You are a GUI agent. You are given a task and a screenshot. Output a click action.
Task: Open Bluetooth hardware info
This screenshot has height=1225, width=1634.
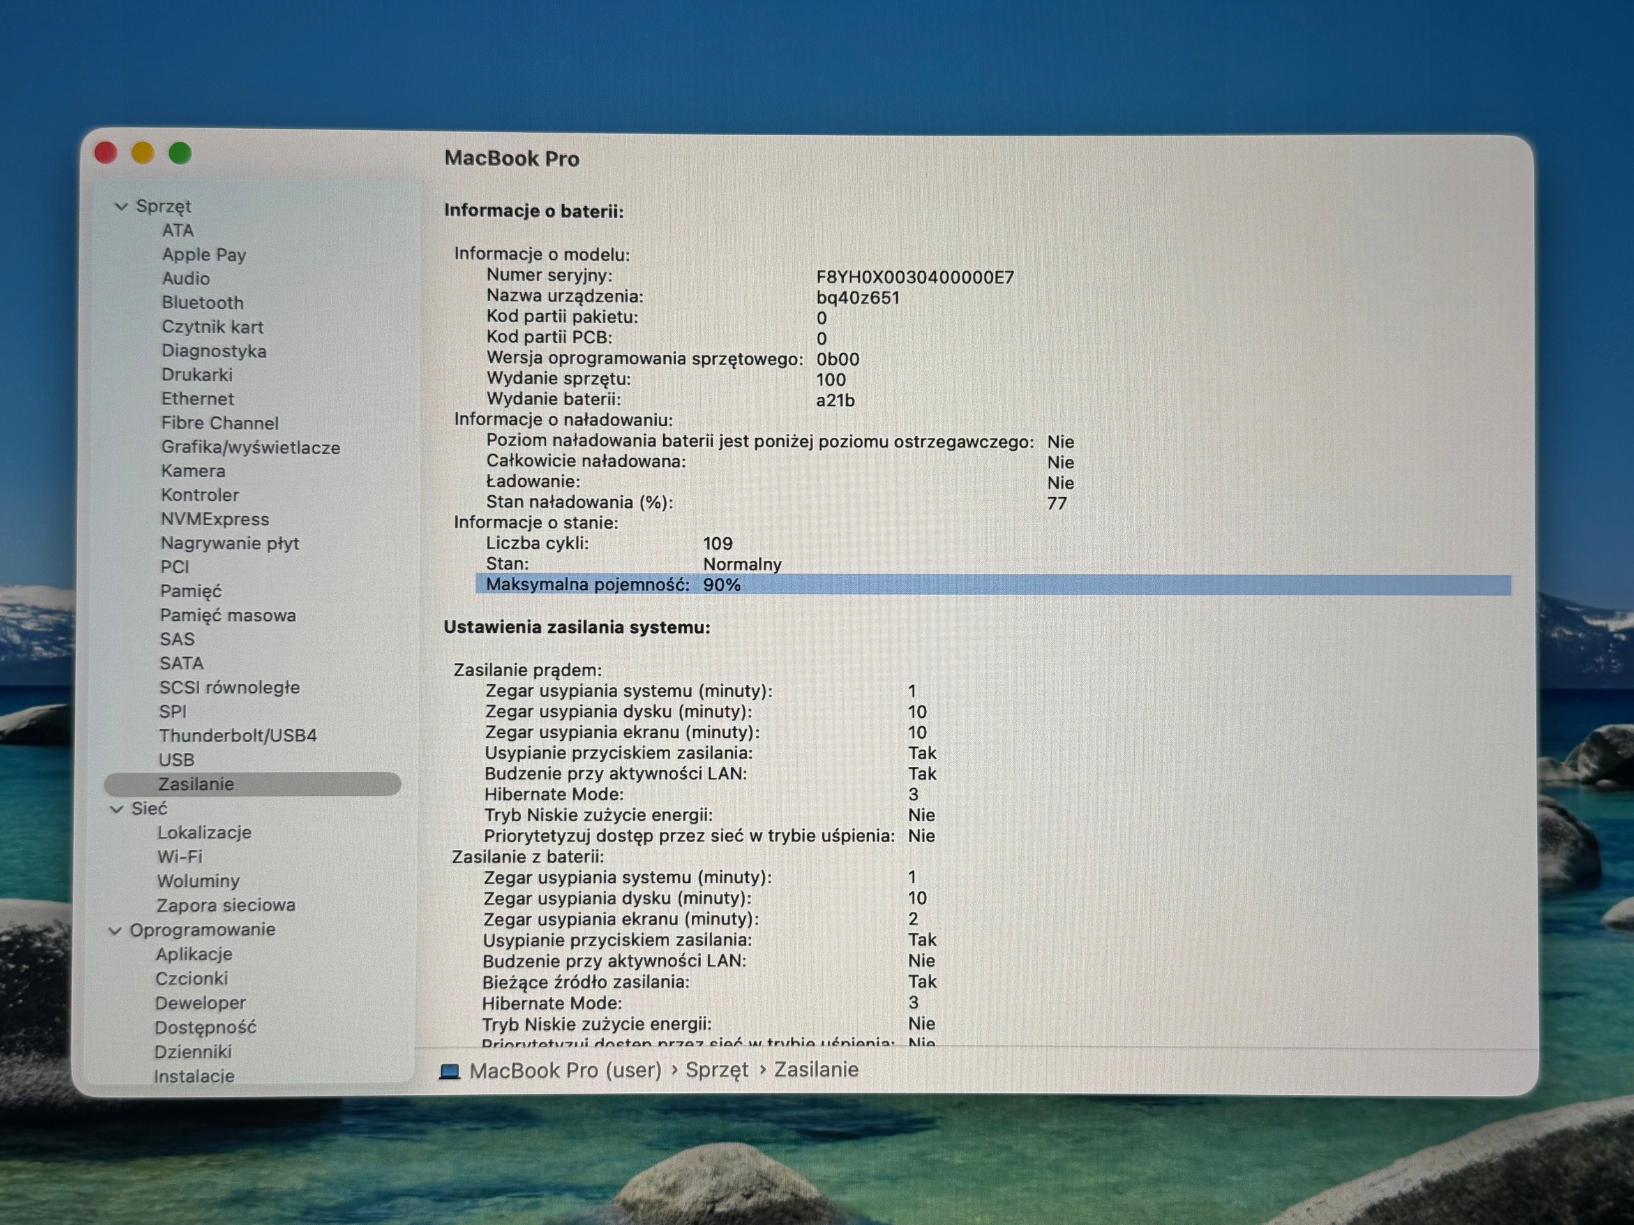pos(202,303)
